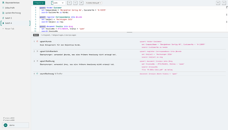Click the plus icon beside Neuer Tab
The height and width of the screenshot is (130, 228).
click(3, 29)
